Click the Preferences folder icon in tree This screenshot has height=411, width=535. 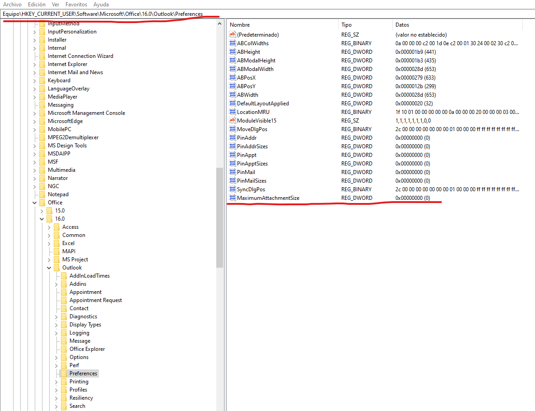[x=64, y=373]
